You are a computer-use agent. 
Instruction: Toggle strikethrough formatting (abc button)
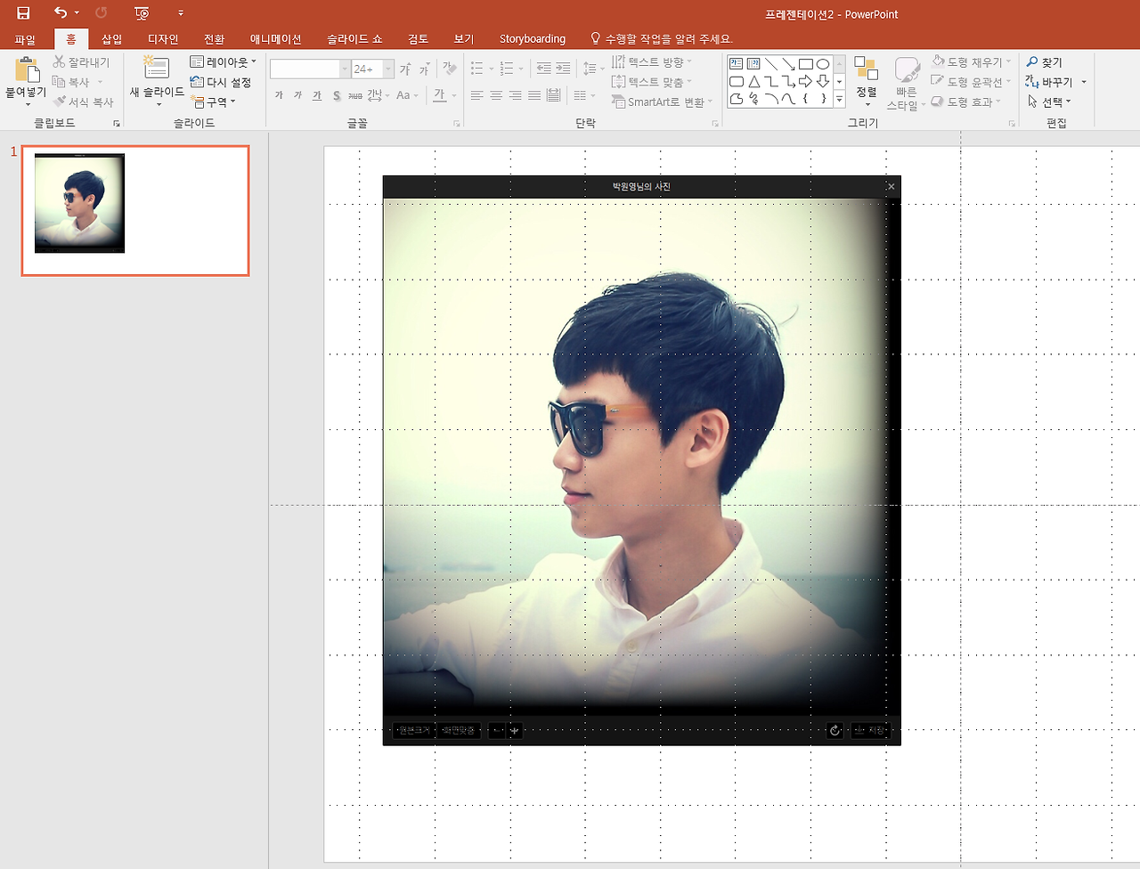coord(355,95)
